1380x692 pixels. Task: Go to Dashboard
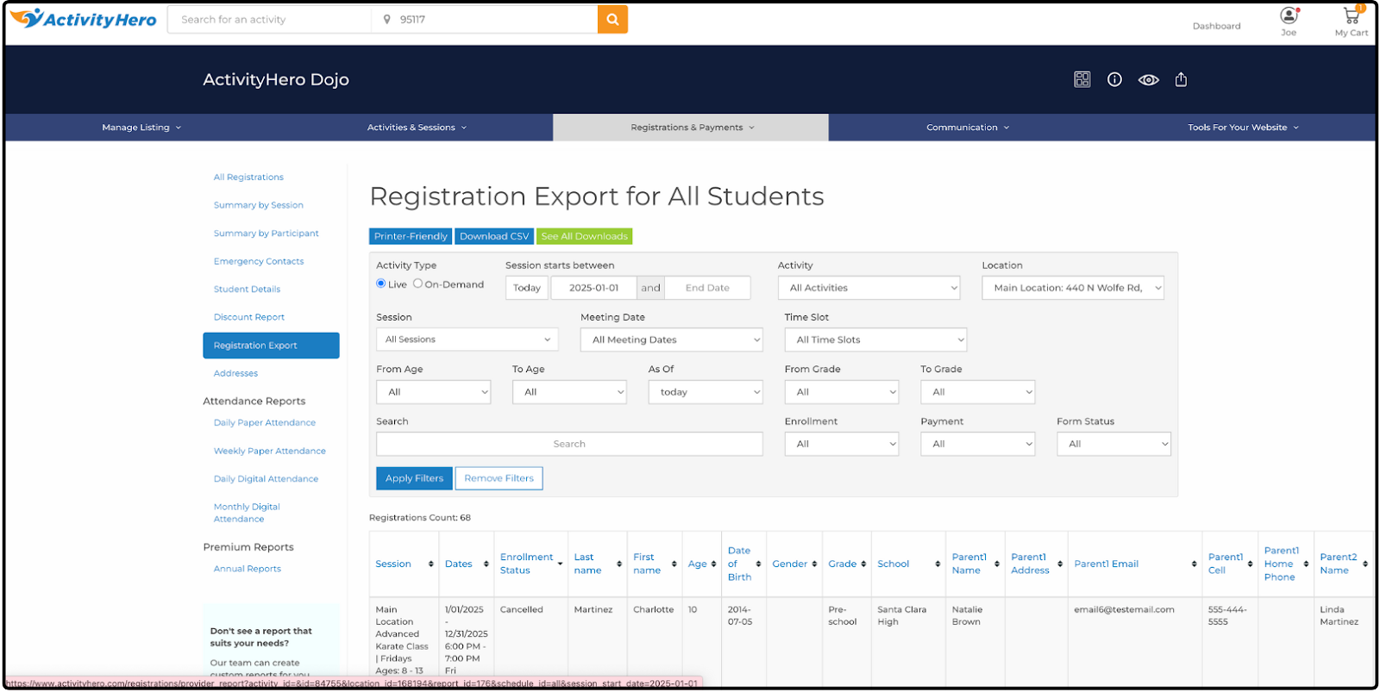click(x=1216, y=26)
